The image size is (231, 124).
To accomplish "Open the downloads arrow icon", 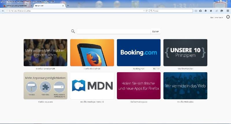I will click(206, 11).
